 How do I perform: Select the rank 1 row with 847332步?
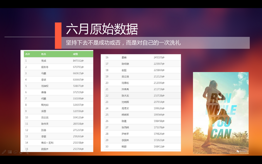tap(59, 61)
